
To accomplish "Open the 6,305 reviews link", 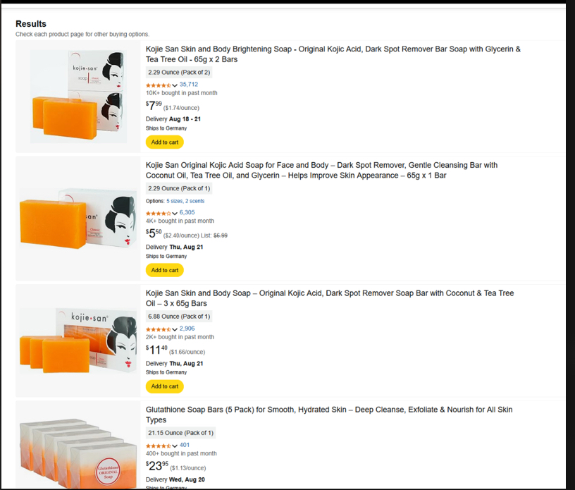I will pos(187,212).
